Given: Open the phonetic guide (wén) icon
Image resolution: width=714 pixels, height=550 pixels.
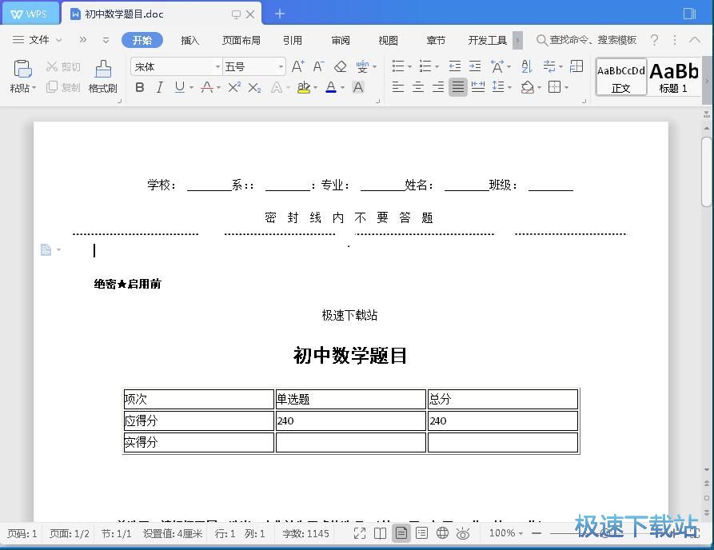Looking at the screenshot, I should pos(362,66).
